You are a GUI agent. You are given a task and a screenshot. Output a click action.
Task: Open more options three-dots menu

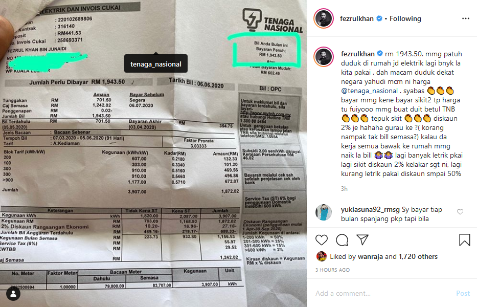tap(465, 18)
